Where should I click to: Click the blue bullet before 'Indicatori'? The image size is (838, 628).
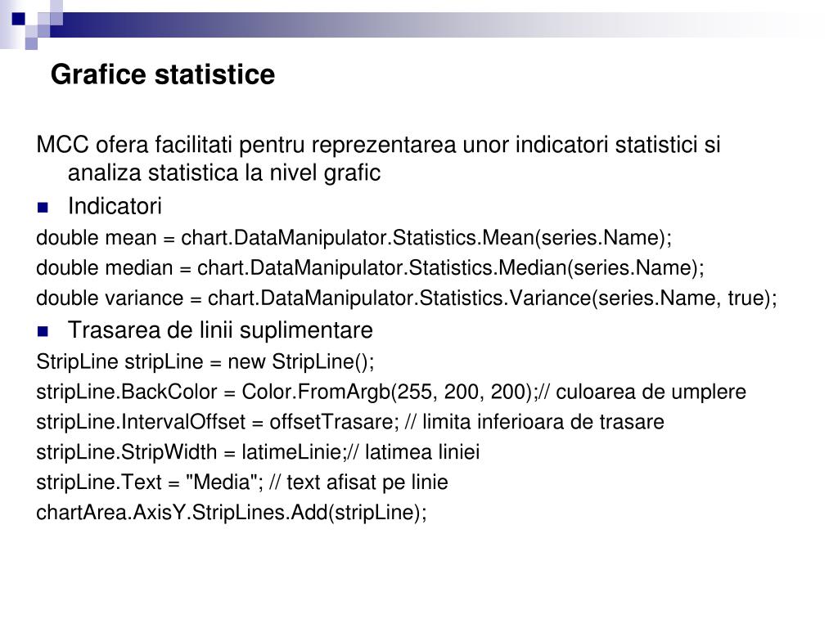[x=43, y=207]
